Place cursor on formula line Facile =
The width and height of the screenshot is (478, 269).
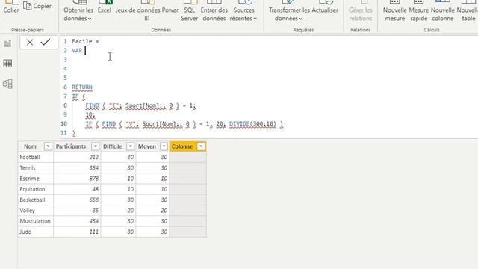(85, 42)
